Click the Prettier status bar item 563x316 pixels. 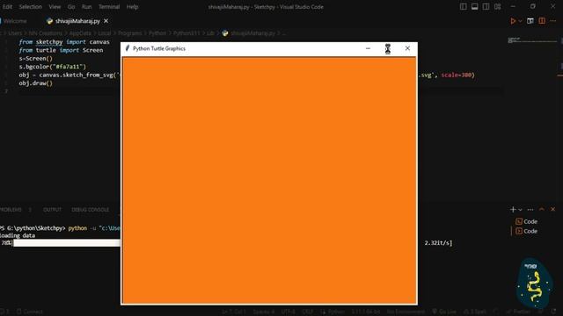pos(518,312)
